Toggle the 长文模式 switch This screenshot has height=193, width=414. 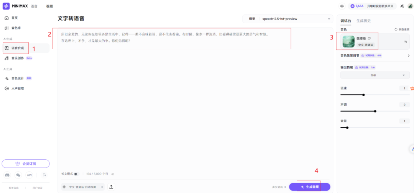point(76,174)
